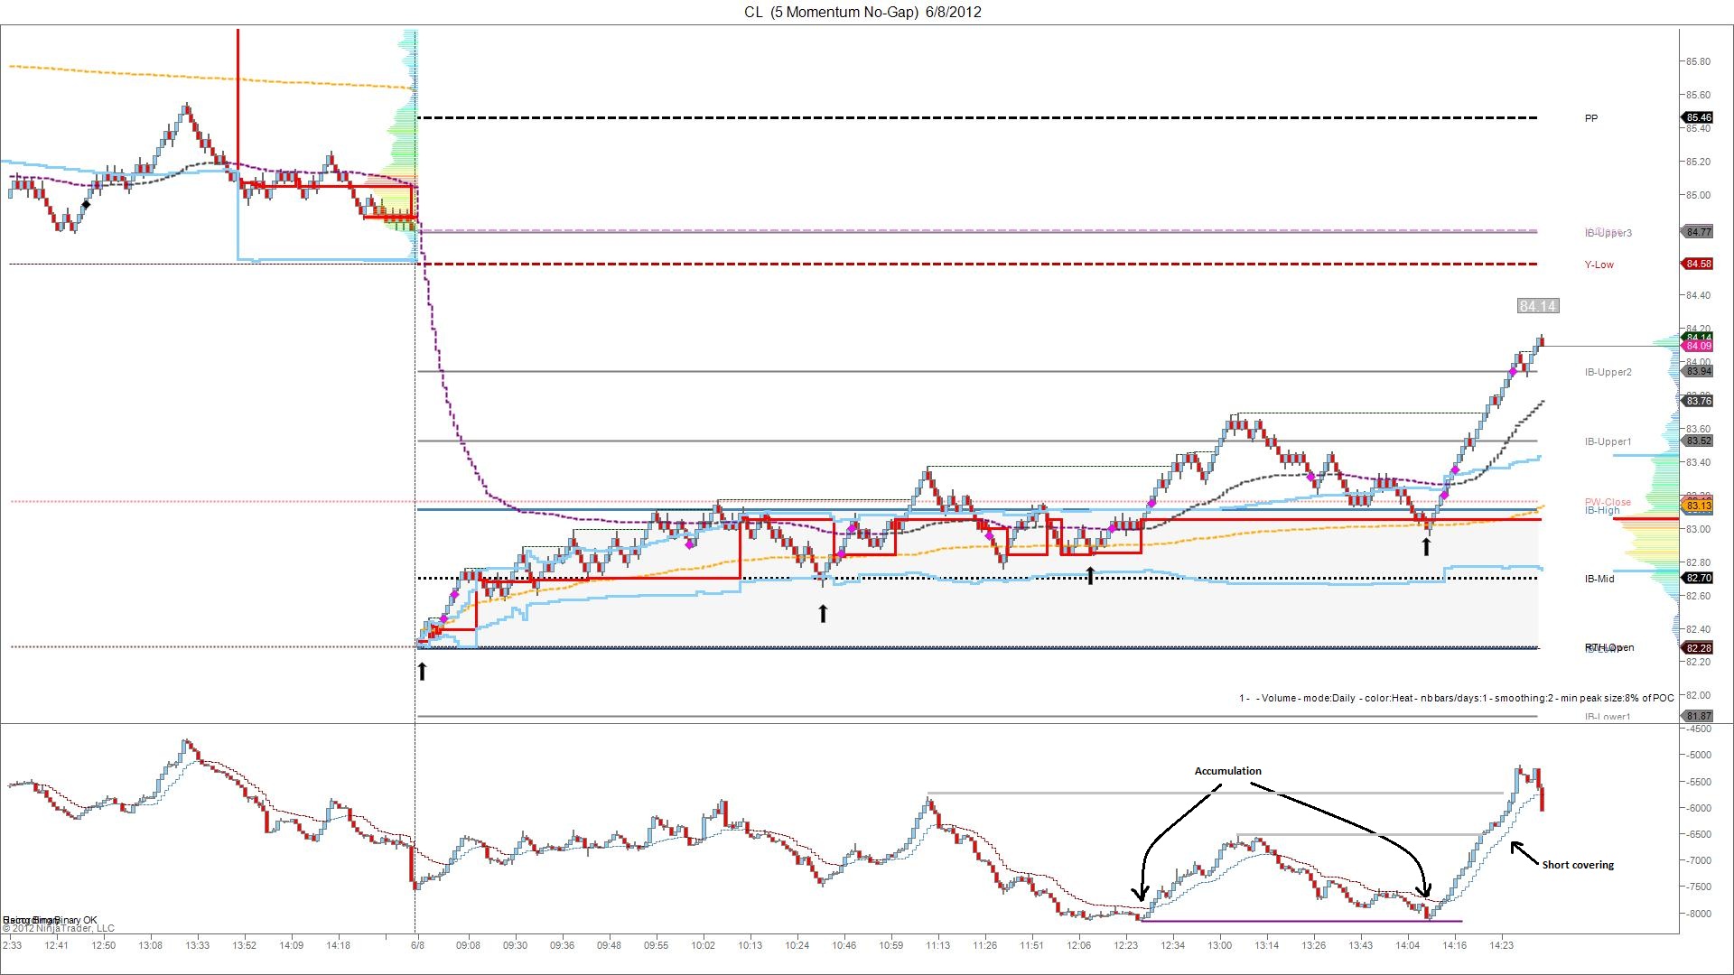Screen dimensions: 1734x975
Task: Select the 13:14 time axis label
Action: tap(1266, 945)
